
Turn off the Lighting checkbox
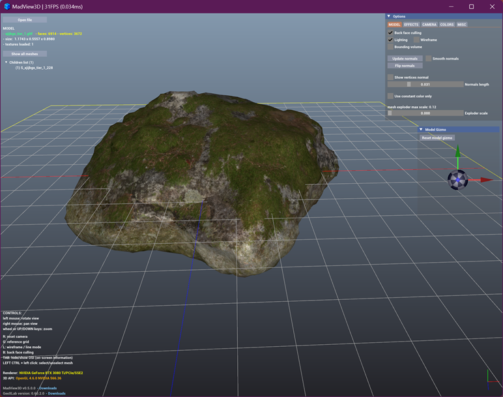(390, 40)
